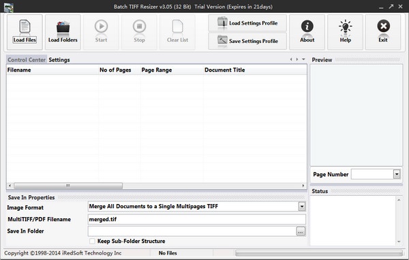Screen dimensions: 409x260
Task: Click the Save In Folder input field
Action: pyautogui.click(x=192, y=231)
